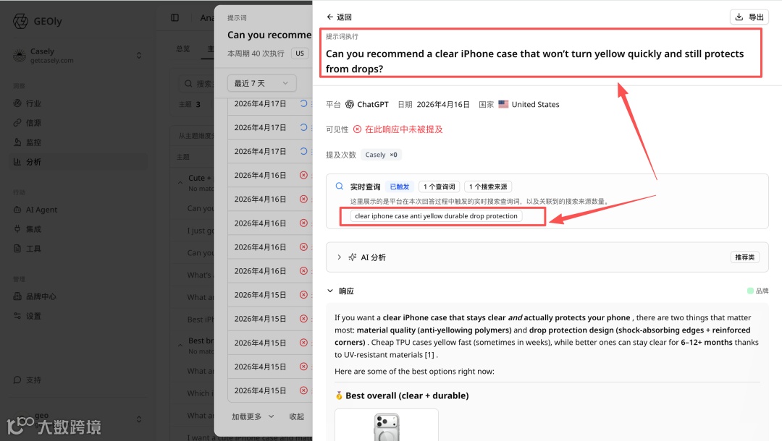
Task: Click the US country badge
Action: (x=300, y=53)
